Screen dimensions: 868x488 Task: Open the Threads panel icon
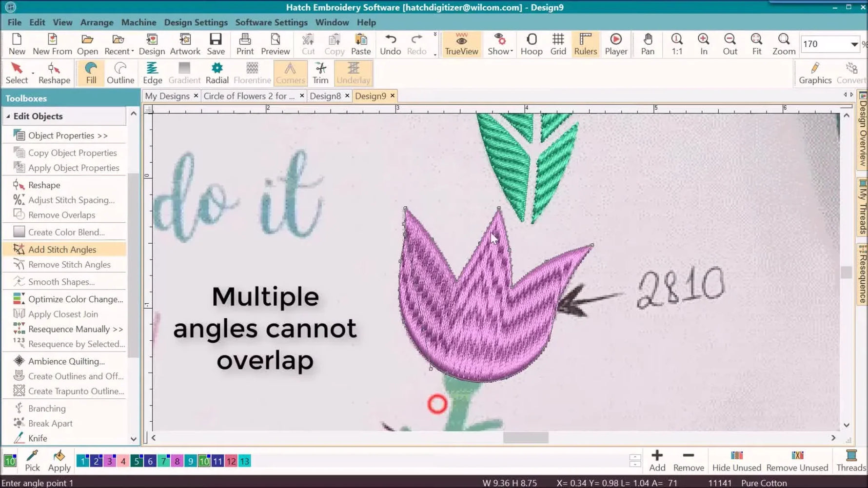pos(851,461)
